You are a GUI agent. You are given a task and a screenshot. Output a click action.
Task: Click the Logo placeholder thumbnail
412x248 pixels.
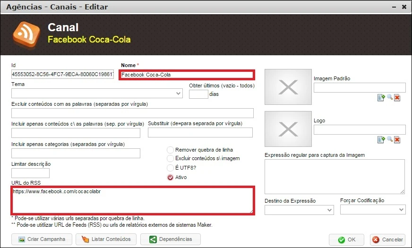tap(288, 129)
